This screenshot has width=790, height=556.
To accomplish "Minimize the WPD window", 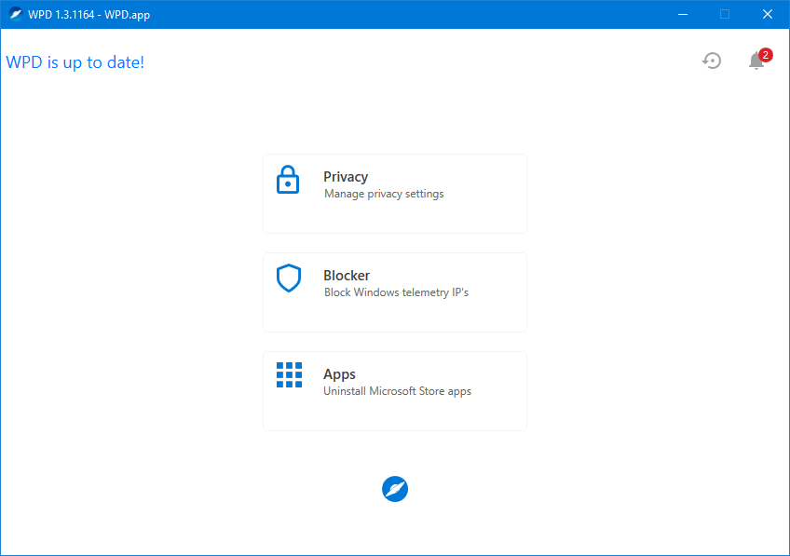I will (683, 14).
